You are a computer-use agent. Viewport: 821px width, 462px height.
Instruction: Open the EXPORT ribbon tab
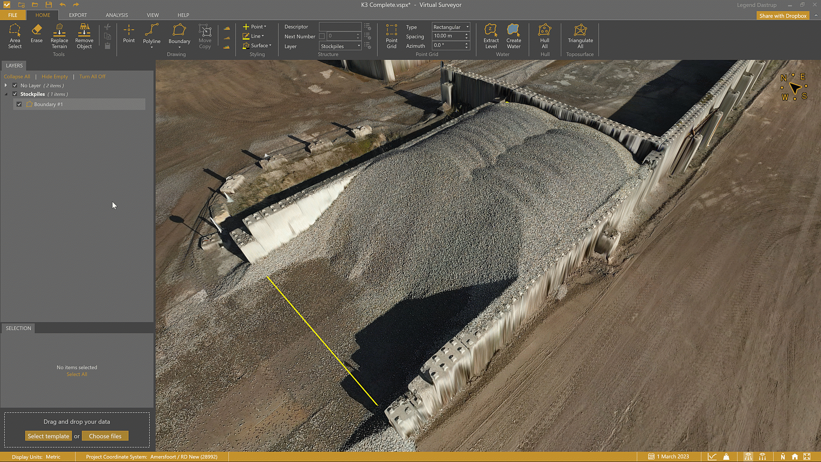point(78,15)
